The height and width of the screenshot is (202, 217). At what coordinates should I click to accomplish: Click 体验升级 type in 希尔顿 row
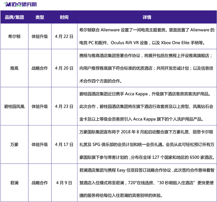(40, 36)
